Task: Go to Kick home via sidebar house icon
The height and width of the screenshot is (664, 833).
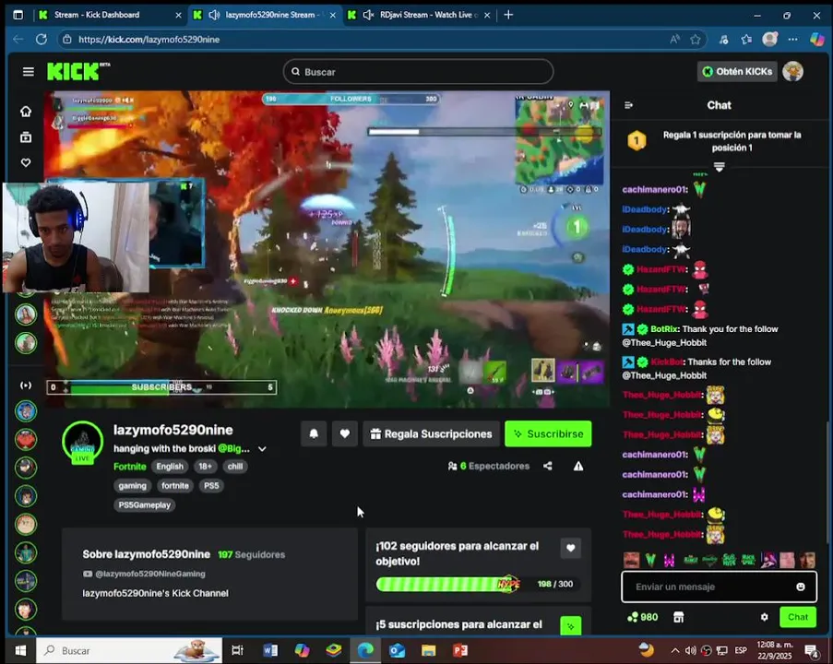Action: coord(26,112)
